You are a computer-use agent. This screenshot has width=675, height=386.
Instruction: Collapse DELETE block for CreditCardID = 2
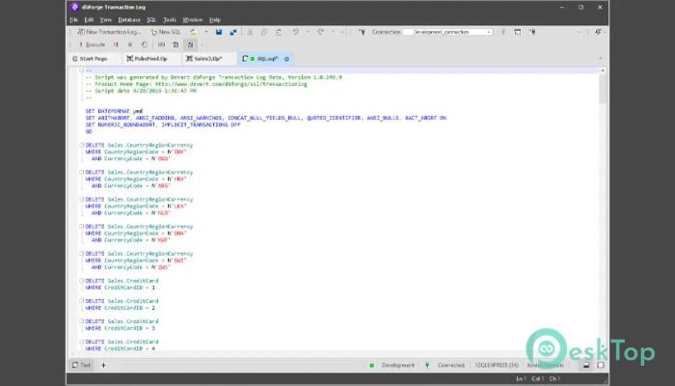click(x=81, y=301)
